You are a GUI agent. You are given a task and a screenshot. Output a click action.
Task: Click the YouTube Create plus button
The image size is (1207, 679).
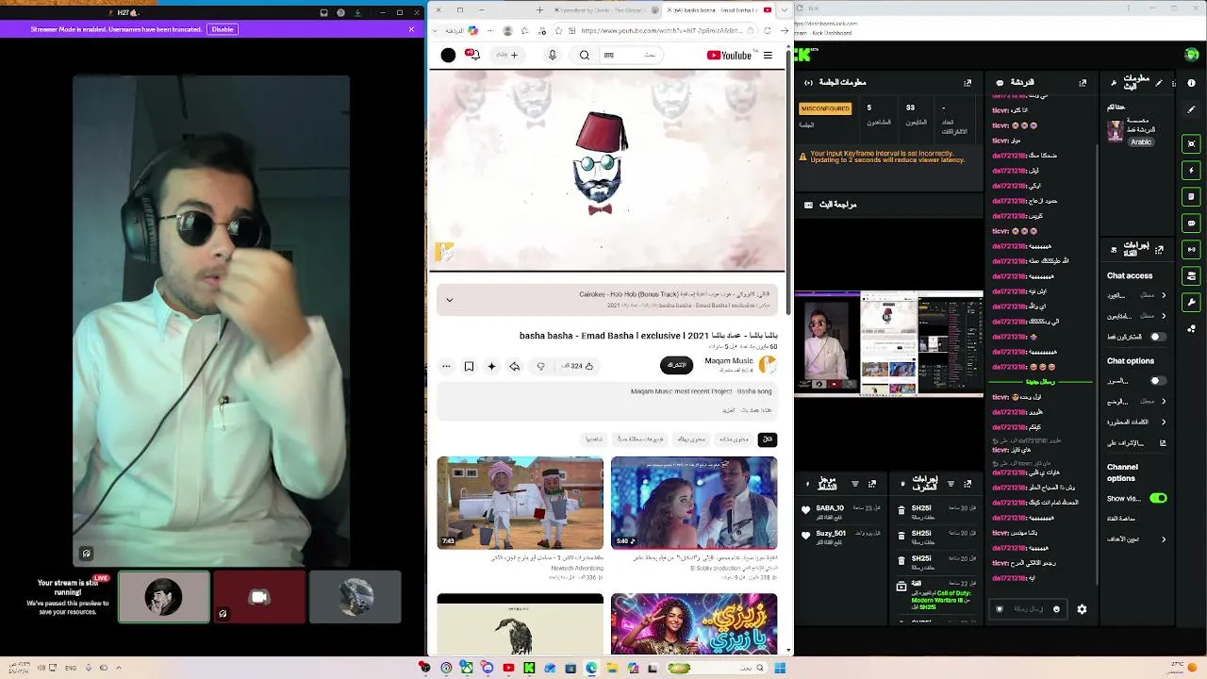tap(507, 55)
